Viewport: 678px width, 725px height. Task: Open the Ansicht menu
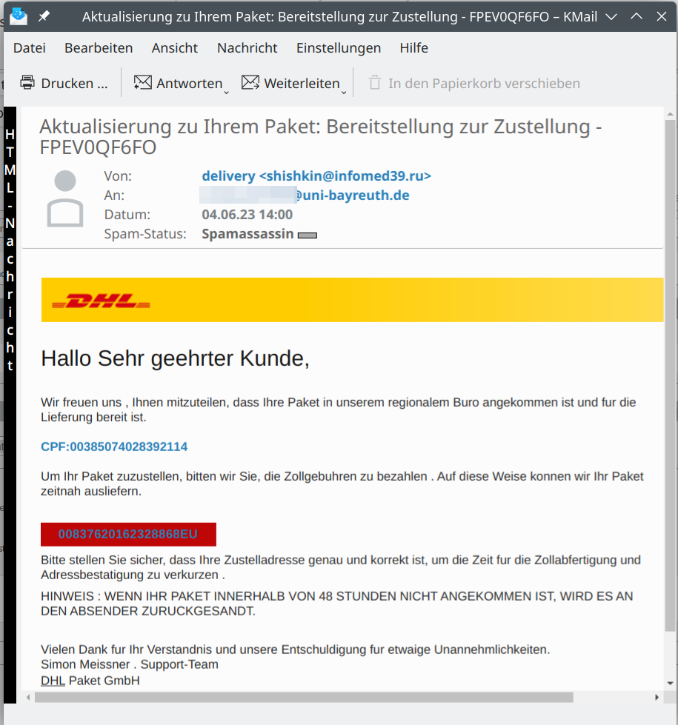click(x=175, y=48)
